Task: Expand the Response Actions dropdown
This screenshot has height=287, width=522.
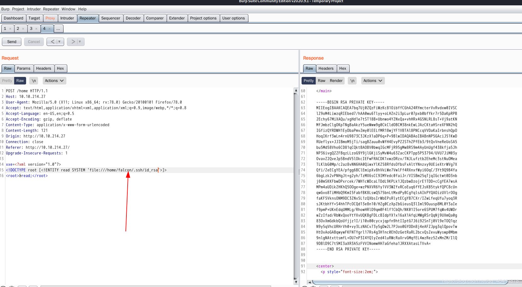Action: coord(373,81)
